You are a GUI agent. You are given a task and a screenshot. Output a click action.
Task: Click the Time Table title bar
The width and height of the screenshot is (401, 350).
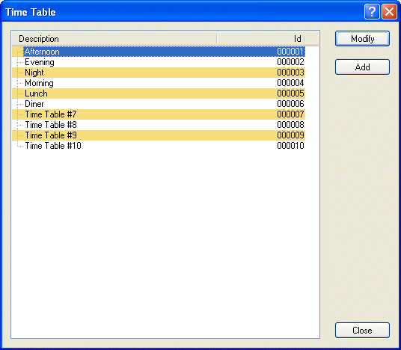[179, 12]
